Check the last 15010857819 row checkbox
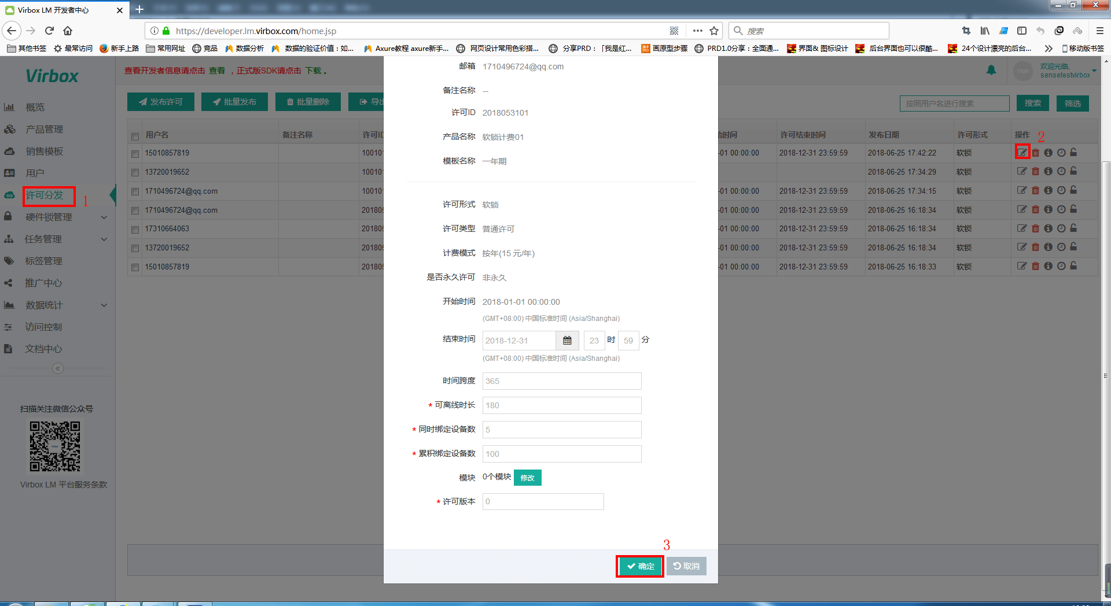The height and width of the screenshot is (606, 1111). coord(135,267)
